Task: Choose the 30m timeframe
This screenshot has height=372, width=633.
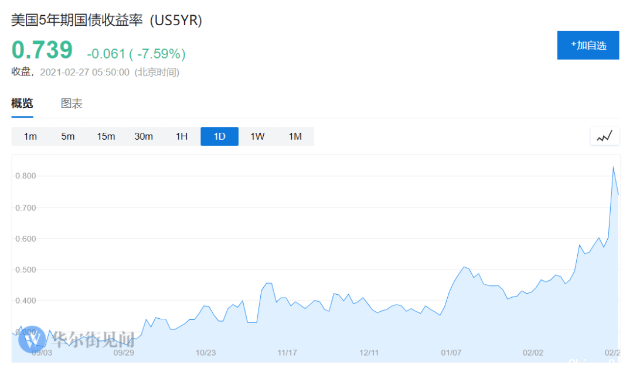Action: 144,136
